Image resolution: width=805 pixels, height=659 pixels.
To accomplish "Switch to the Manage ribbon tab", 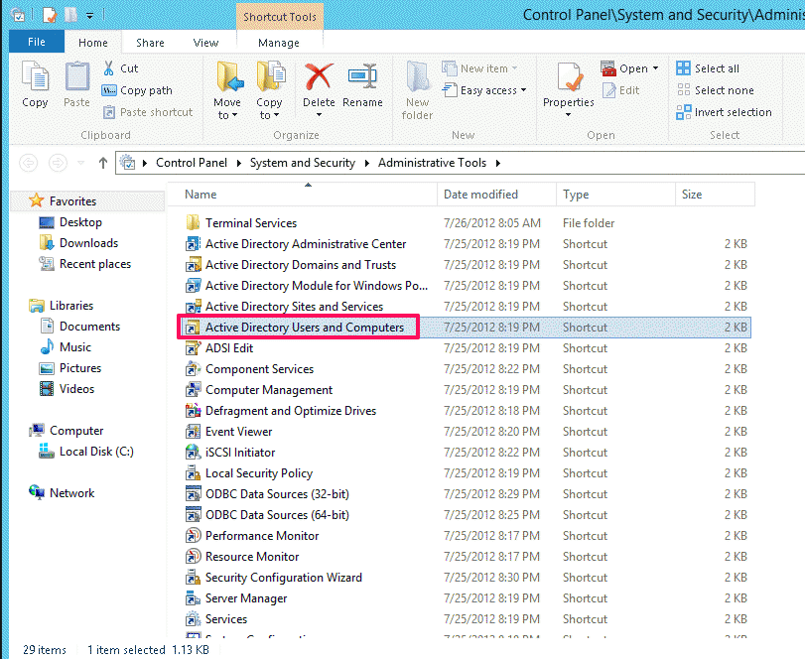I will click(279, 43).
